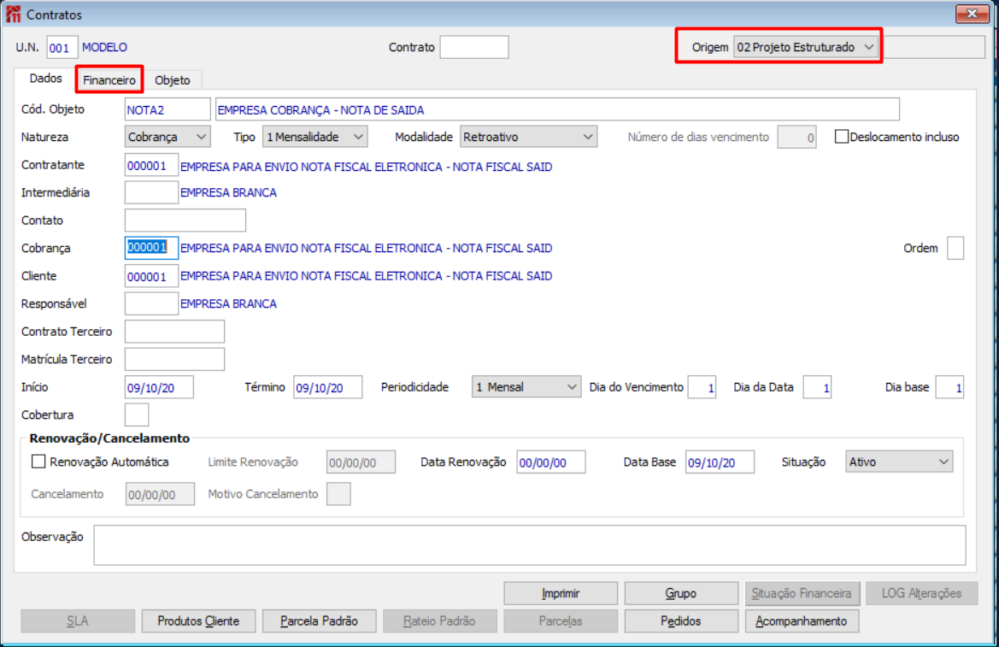Focus the Cliente code field
The image size is (999, 647).
pos(151,276)
